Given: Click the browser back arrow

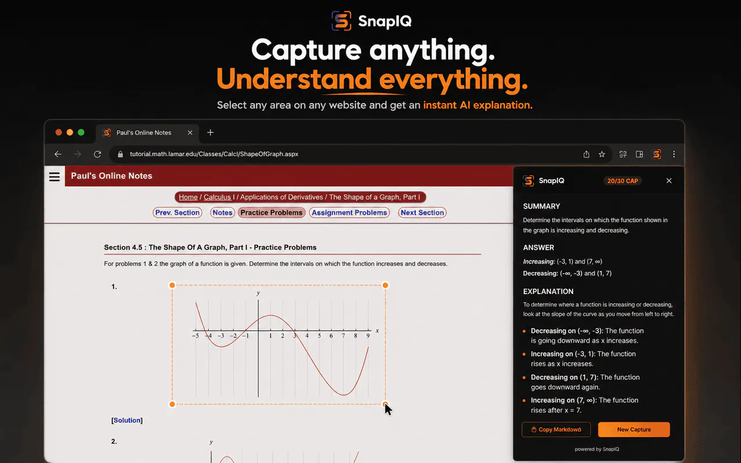Looking at the screenshot, I should click(58, 155).
